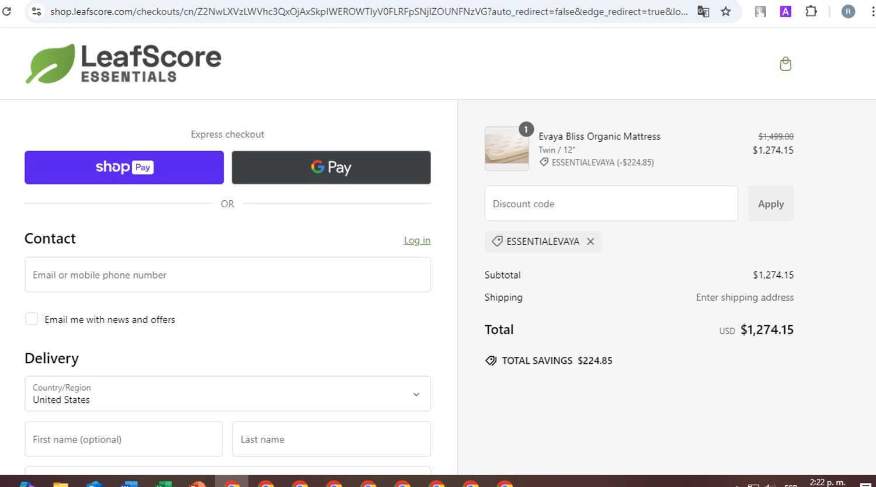Open site information icon beside the URL
Image resolution: width=876 pixels, height=487 pixels.
tap(36, 11)
